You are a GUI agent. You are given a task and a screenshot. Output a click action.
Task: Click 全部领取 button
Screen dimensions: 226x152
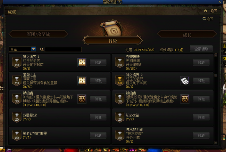coord(201,49)
